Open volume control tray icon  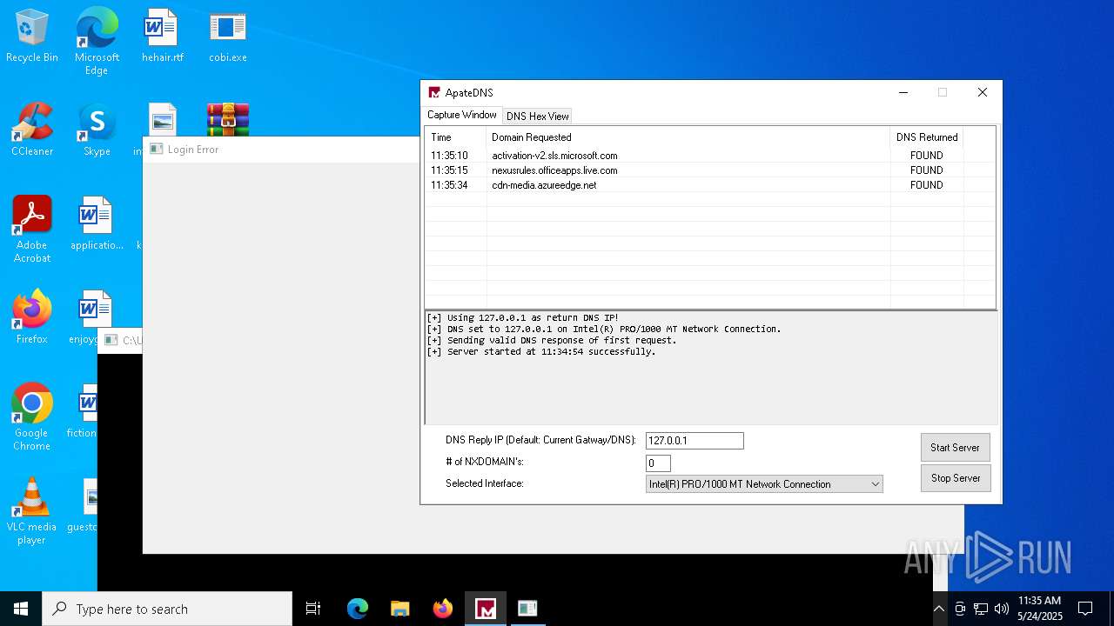click(x=1002, y=609)
